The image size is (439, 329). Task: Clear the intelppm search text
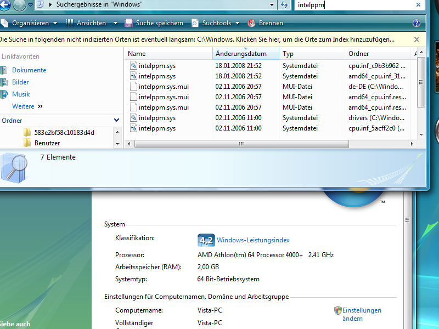click(x=418, y=5)
